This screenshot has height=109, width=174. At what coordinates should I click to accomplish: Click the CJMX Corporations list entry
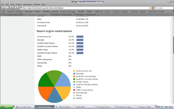tap(45, 59)
